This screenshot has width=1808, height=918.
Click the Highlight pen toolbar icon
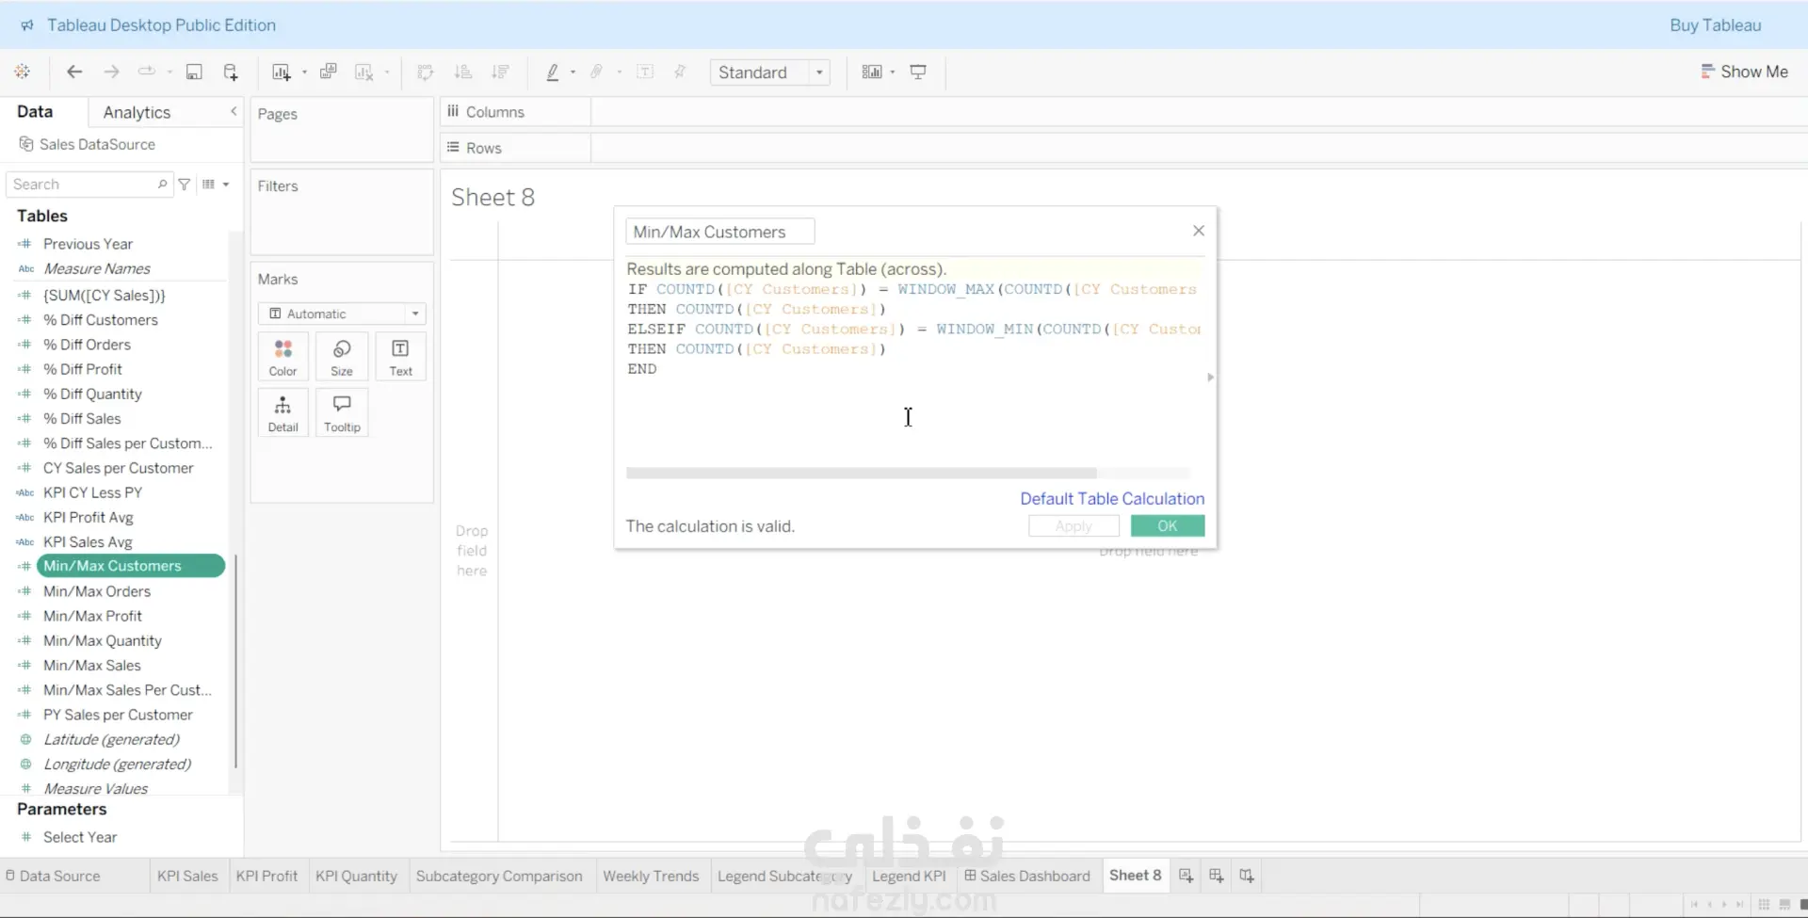(x=553, y=72)
